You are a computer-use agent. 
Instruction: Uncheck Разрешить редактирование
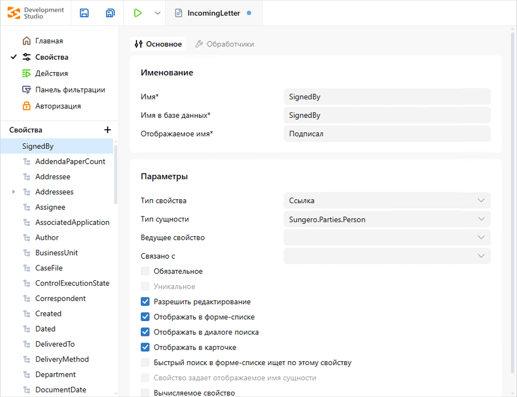tap(145, 302)
